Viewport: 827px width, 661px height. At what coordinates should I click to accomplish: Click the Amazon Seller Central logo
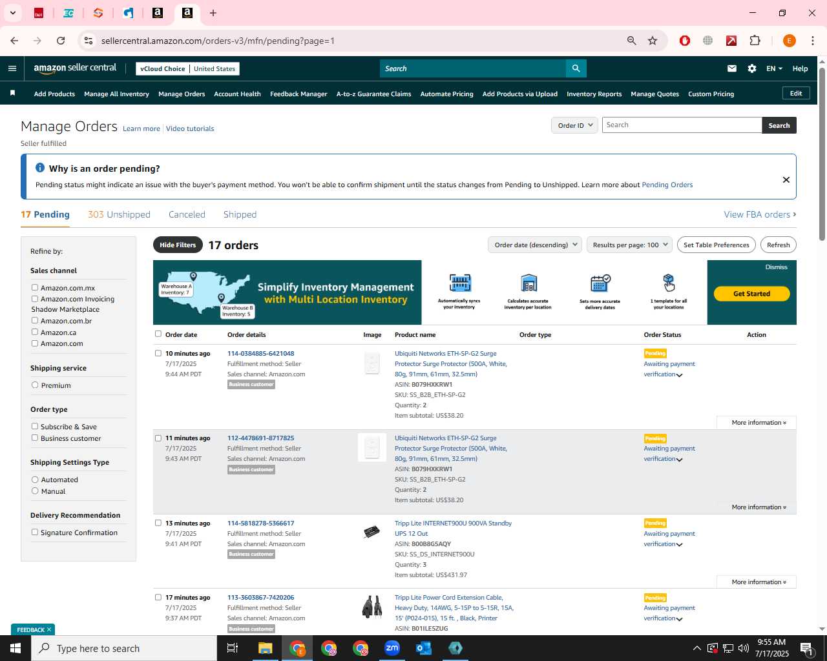coord(75,68)
